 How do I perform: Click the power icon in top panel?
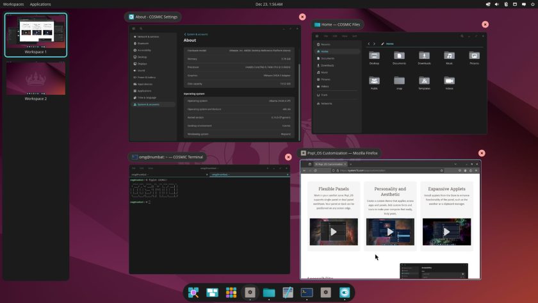tap(533, 4)
